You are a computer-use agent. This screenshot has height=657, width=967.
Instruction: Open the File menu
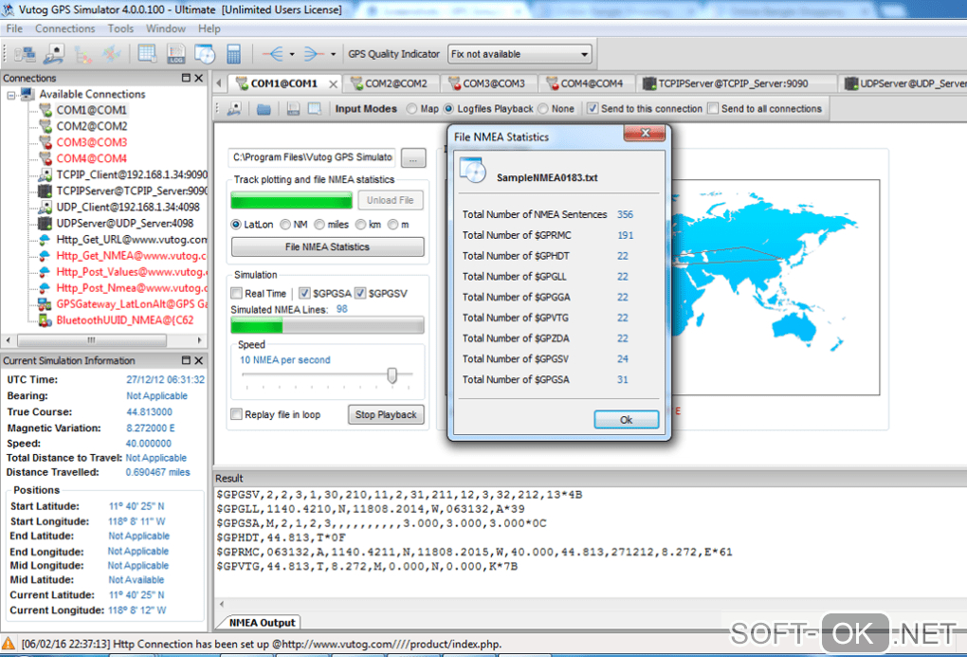point(14,28)
